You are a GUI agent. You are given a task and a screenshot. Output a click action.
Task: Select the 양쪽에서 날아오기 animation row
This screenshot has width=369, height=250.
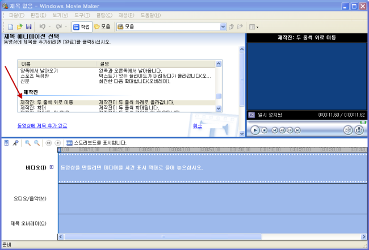pos(116,70)
